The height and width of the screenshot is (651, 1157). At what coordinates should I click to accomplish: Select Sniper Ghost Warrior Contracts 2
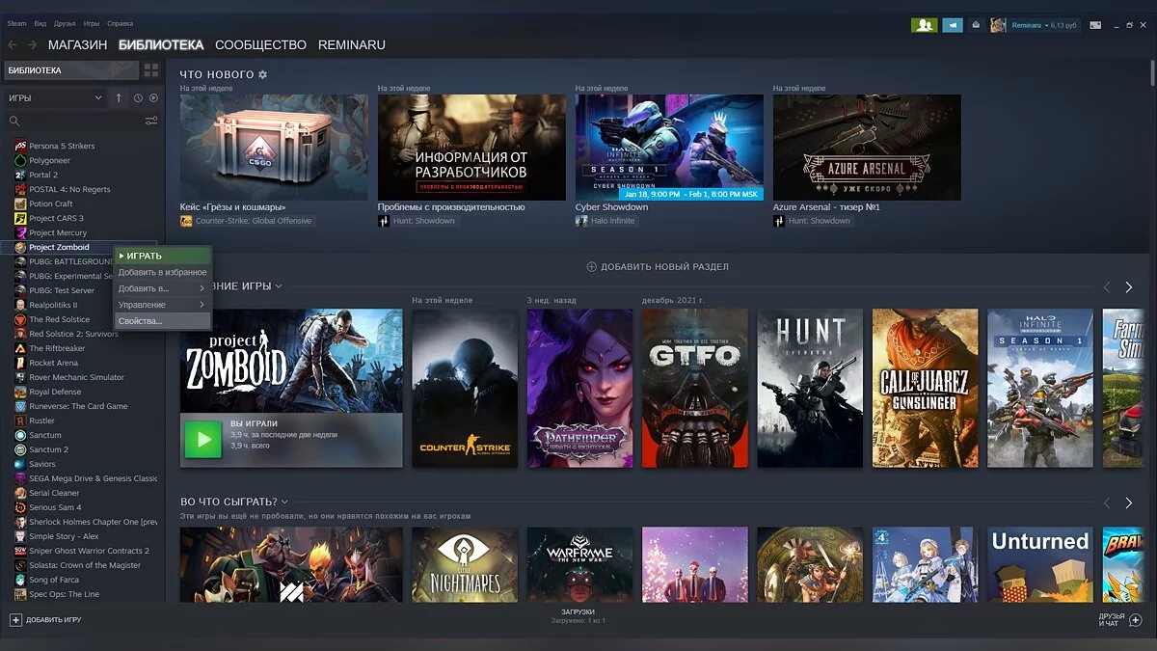tap(89, 551)
